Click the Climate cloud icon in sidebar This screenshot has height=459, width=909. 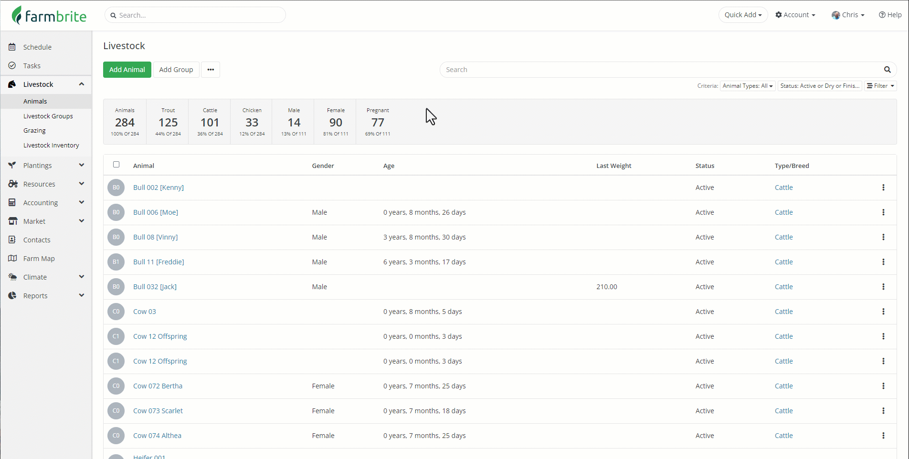coord(13,277)
